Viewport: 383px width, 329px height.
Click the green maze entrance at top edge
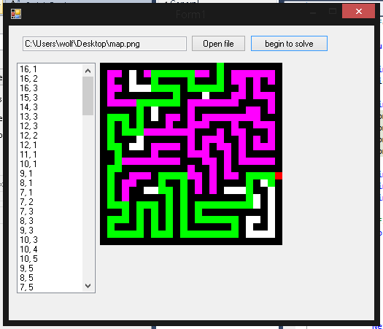(220, 66)
